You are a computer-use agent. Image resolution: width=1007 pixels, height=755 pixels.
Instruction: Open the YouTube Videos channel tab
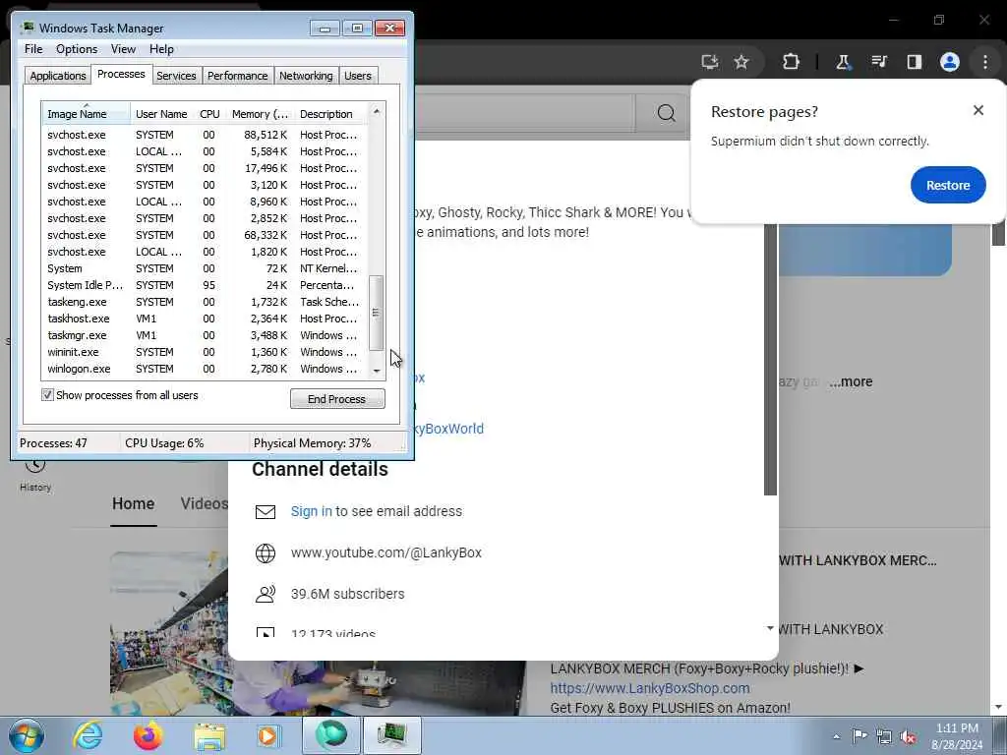205,503
